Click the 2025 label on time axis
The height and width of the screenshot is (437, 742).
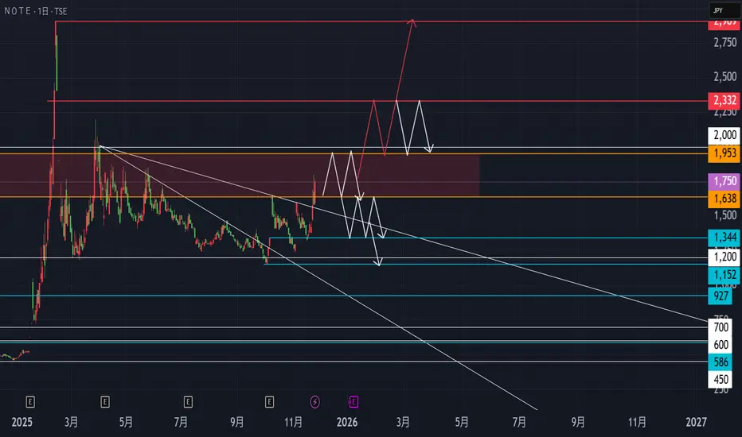(21, 422)
